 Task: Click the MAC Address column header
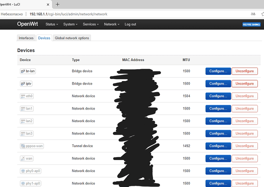(x=133, y=60)
